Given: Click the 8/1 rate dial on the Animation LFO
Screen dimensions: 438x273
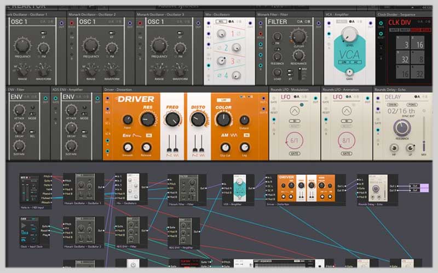Looking at the screenshot, I should [x=347, y=141].
